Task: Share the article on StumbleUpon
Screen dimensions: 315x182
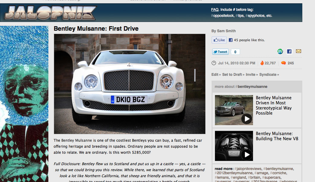Action: tap(280, 51)
